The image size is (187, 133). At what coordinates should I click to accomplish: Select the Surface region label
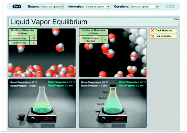103,98
